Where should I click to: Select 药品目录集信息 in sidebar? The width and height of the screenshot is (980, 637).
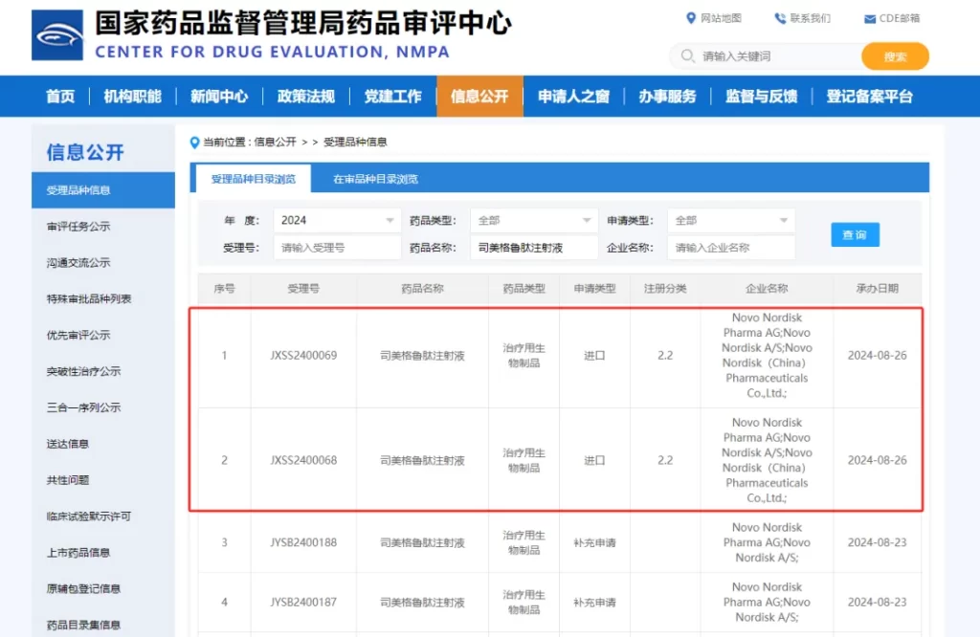83,626
